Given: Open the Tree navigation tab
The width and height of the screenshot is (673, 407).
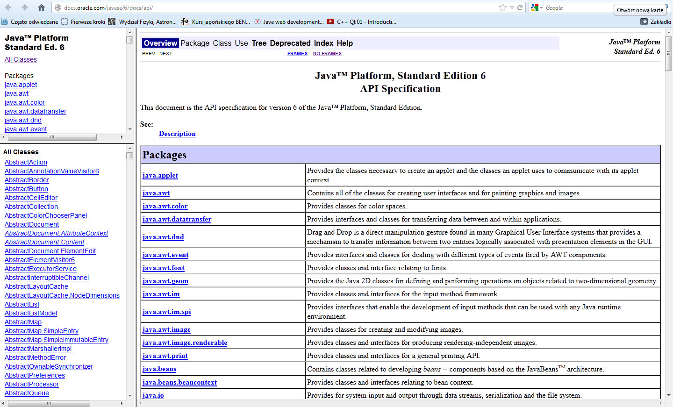Looking at the screenshot, I should (x=259, y=43).
